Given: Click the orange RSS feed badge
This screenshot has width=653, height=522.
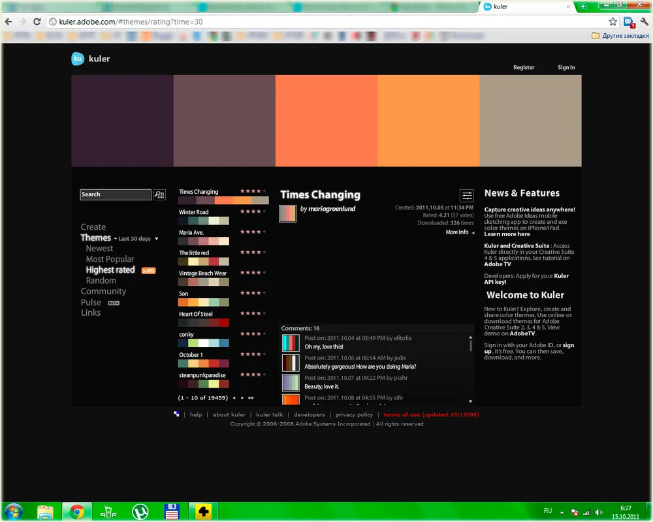Looking at the screenshot, I should [x=148, y=270].
